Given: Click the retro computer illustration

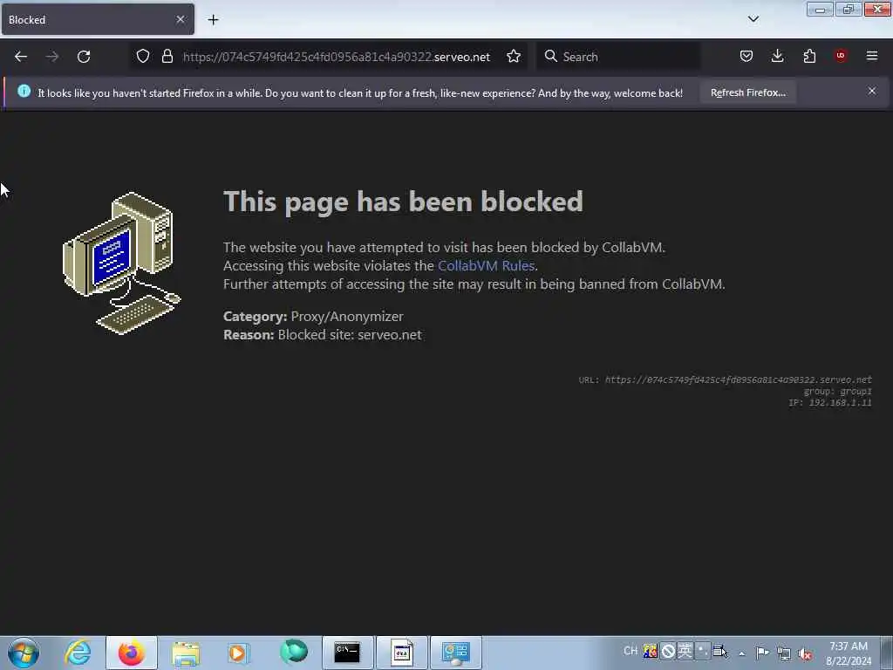Looking at the screenshot, I should click(121, 263).
